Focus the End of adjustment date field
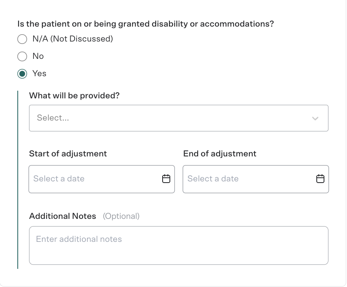This screenshot has width=347, height=287. click(x=255, y=179)
